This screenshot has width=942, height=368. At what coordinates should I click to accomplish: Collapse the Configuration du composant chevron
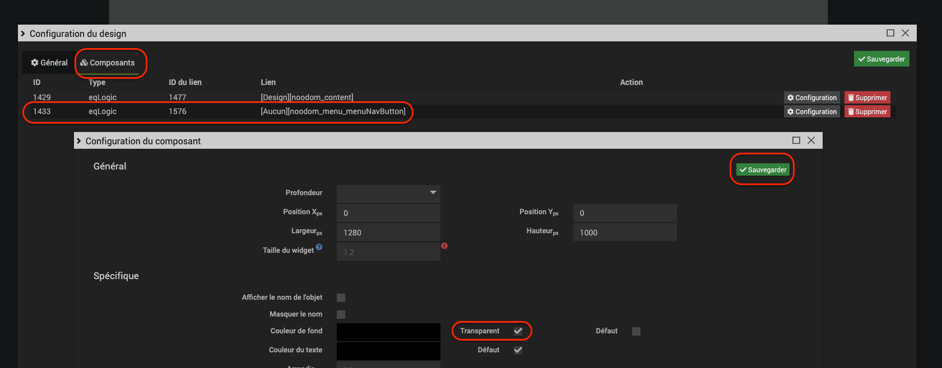(79, 141)
